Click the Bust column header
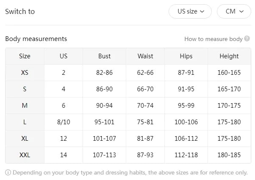Viewport: 255px width, 180px height. (x=104, y=56)
